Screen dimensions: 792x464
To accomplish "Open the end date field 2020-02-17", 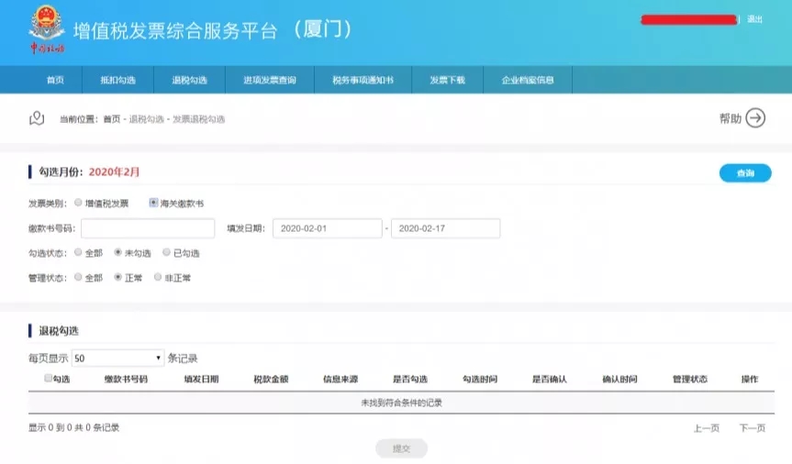I will click(445, 228).
